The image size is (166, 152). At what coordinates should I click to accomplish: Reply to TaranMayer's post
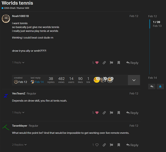pyautogui.click(x=132, y=145)
